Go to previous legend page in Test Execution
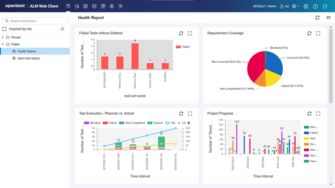This screenshot has height=188, width=335. [x=179, y=123]
